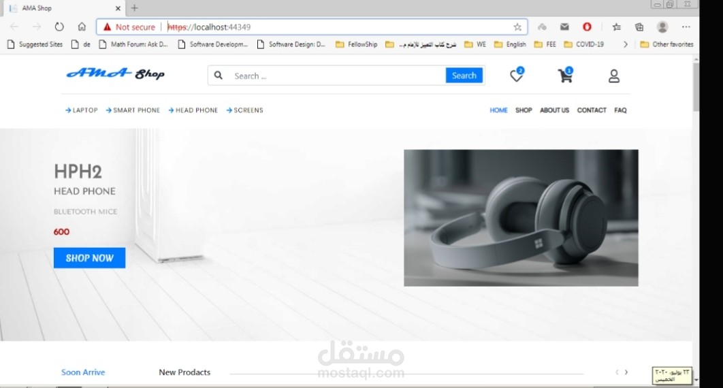This screenshot has height=388, width=723.
Task: Click into the Search text field
Action: click(x=336, y=76)
